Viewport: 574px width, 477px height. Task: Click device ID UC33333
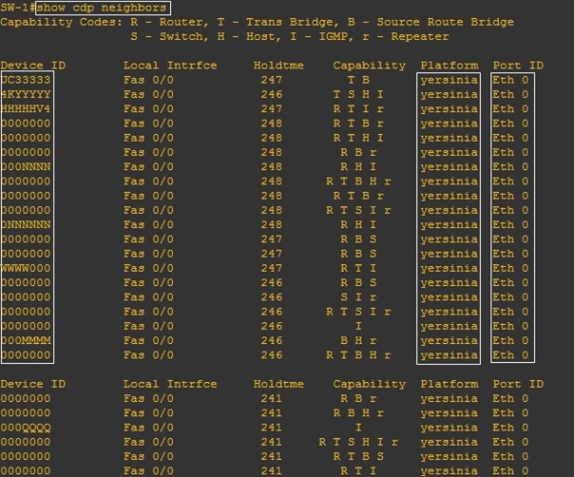[x=26, y=80]
